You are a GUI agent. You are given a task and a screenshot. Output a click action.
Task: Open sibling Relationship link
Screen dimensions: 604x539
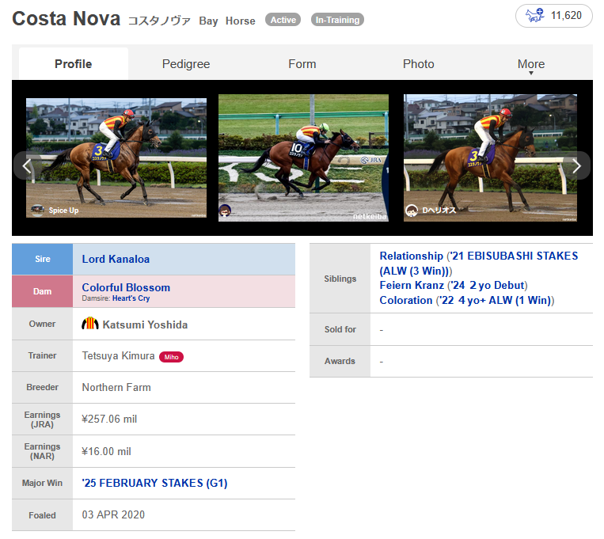412,256
